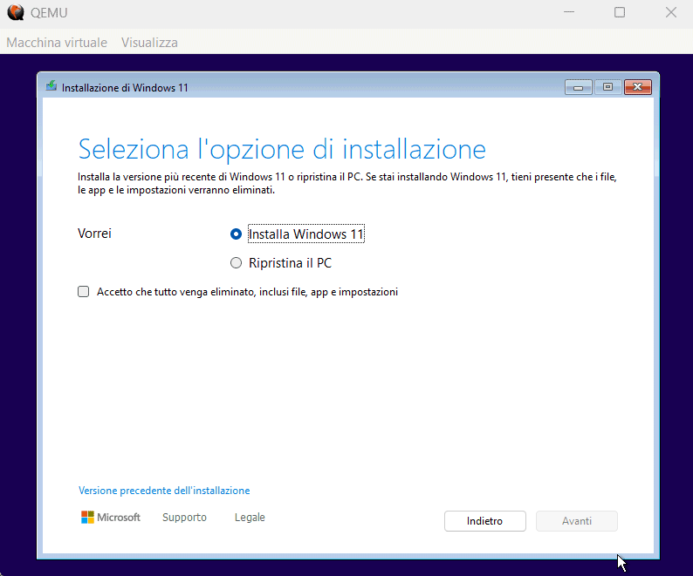Viewport: 693px width, 576px height.
Task: Click the Windows 11 setup window icon
Action: [x=51, y=86]
